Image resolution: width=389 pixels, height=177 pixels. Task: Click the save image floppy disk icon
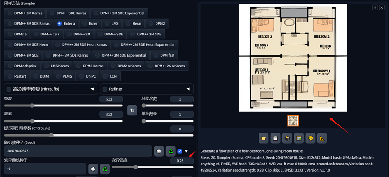[275, 138]
